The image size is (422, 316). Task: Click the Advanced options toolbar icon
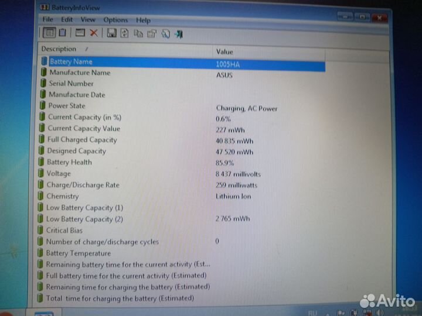click(152, 34)
